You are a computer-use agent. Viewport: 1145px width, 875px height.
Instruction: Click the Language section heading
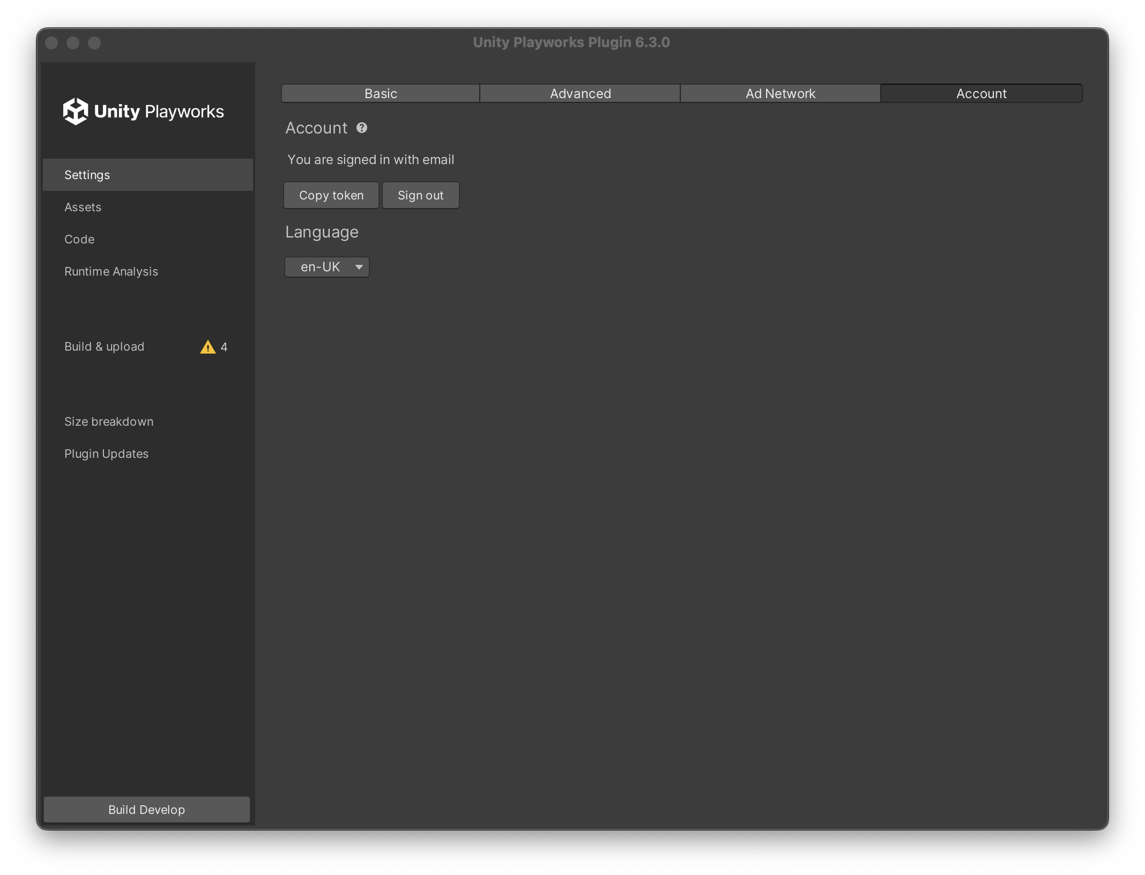pos(322,232)
